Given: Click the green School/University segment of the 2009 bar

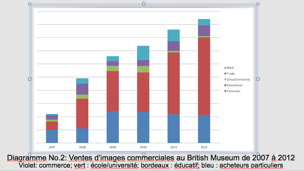Looking at the screenshot, I should (113, 68).
